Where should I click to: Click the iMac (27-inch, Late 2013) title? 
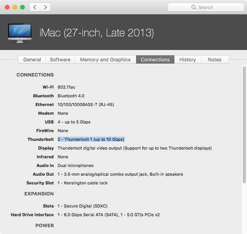tap(97, 33)
